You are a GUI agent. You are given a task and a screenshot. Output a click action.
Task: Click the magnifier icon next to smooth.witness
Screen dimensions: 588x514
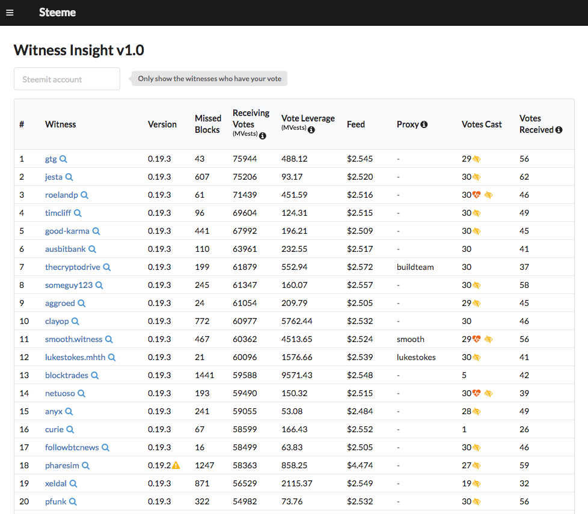tap(109, 339)
